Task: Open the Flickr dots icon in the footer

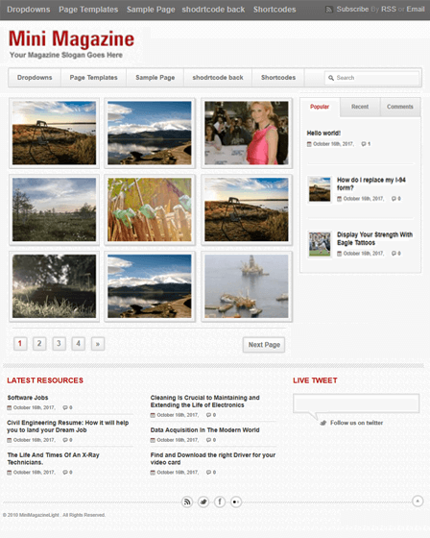Action: point(236,501)
